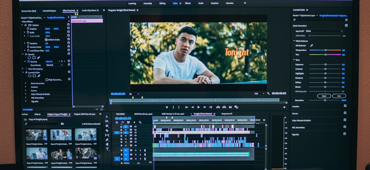Export frame with camera icon

(230, 107)
